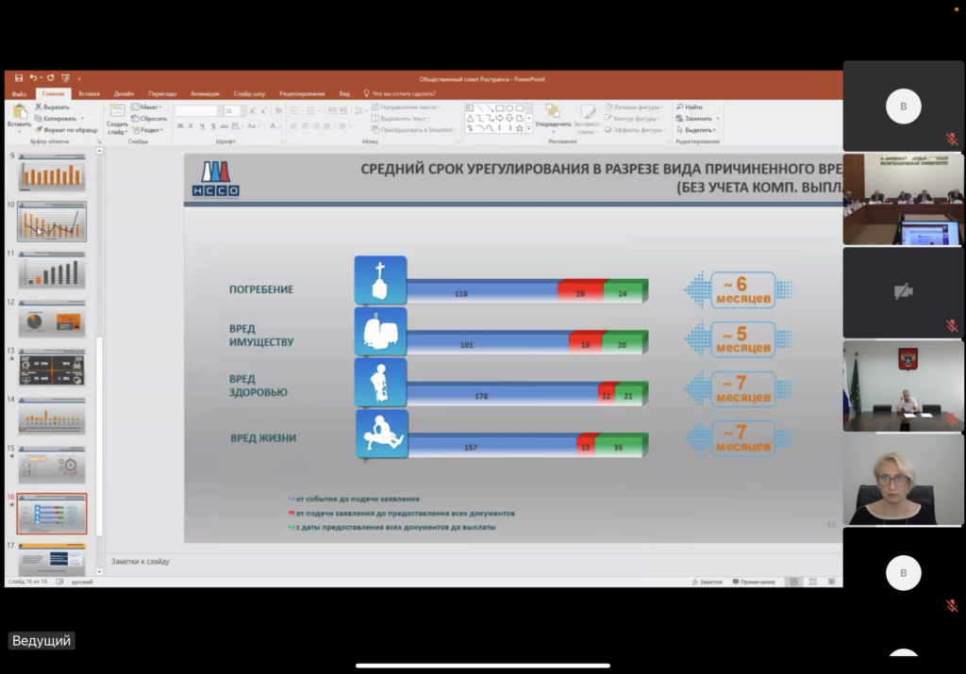Click the numbered list icon
Image resolution: width=966 pixels, height=674 pixels.
coord(311,111)
